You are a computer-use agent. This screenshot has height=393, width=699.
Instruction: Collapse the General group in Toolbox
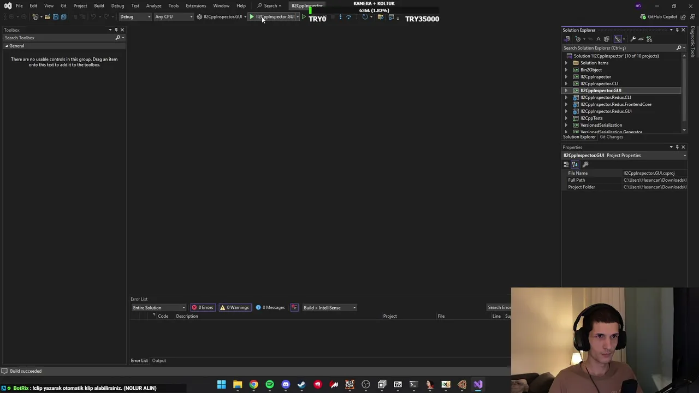tap(7, 46)
